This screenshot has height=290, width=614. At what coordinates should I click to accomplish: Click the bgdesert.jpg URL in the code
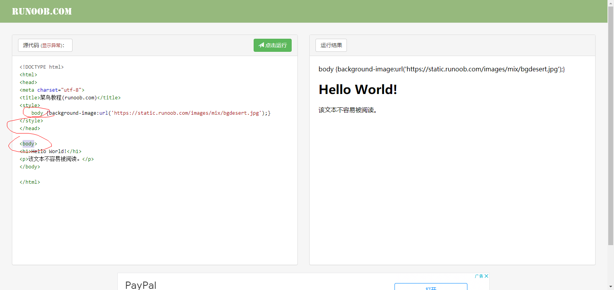(187, 113)
